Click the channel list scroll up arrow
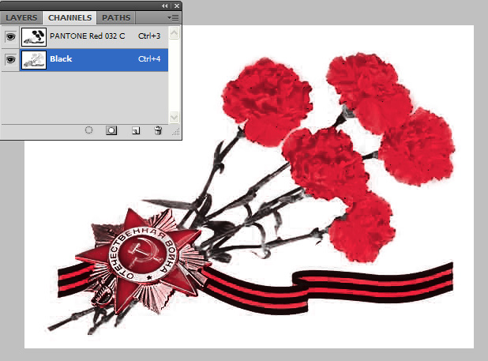The width and height of the screenshot is (488, 361). [174, 32]
